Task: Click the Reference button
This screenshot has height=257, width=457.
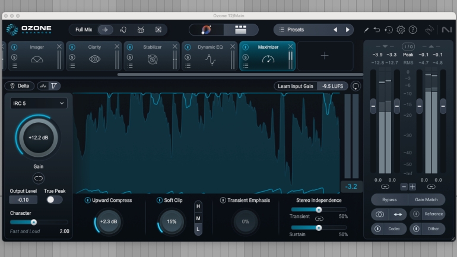Action: click(x=427, y=214)
